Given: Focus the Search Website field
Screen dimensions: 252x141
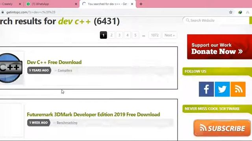Looking at the screenshot, I should coord(216,20).
